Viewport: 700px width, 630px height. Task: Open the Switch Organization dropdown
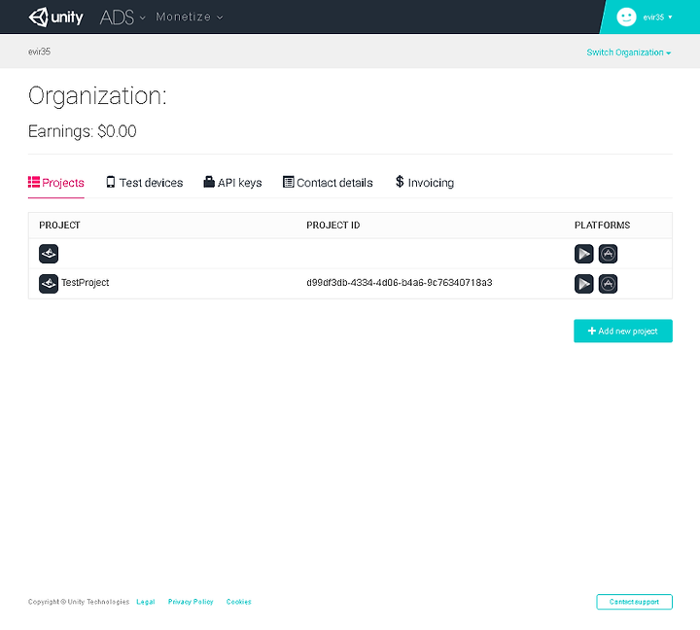[629, 52]
